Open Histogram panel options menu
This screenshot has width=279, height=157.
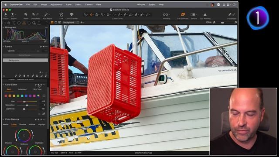[47, 27]
